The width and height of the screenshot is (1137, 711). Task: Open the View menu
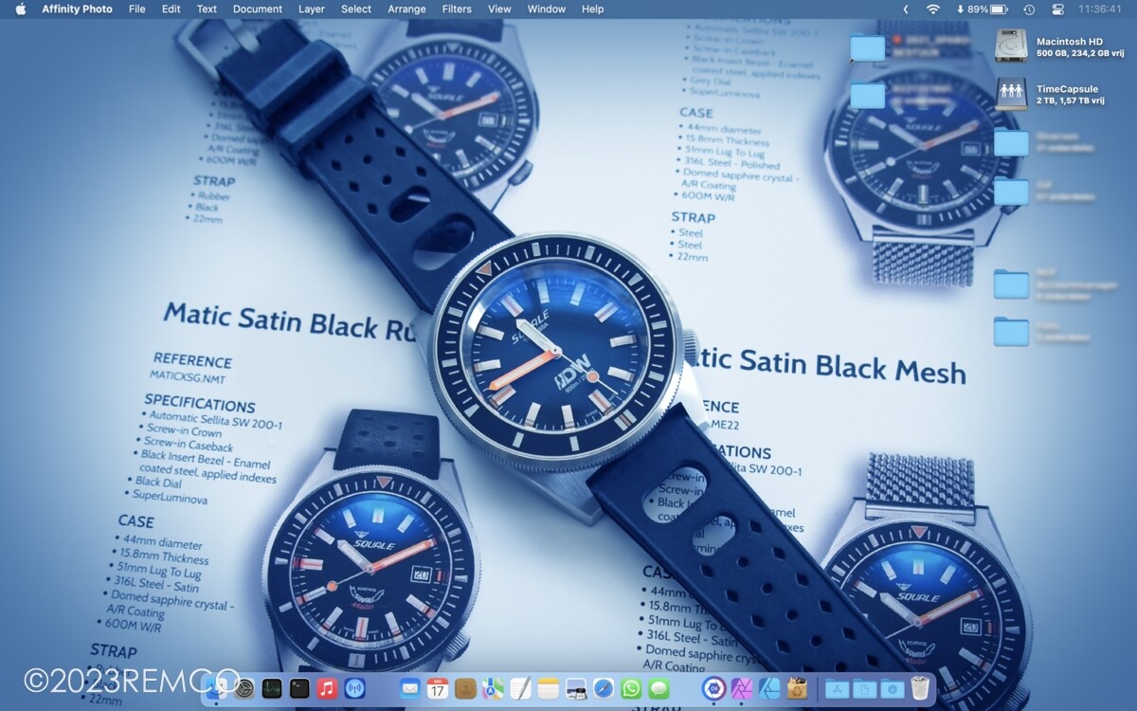pyautogui.click(x=499, y=9)
